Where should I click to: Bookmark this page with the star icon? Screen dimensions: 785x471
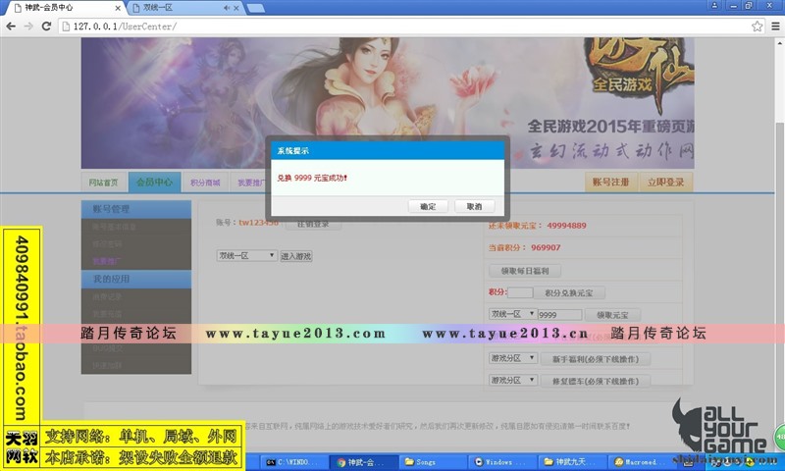click(757, 26)
